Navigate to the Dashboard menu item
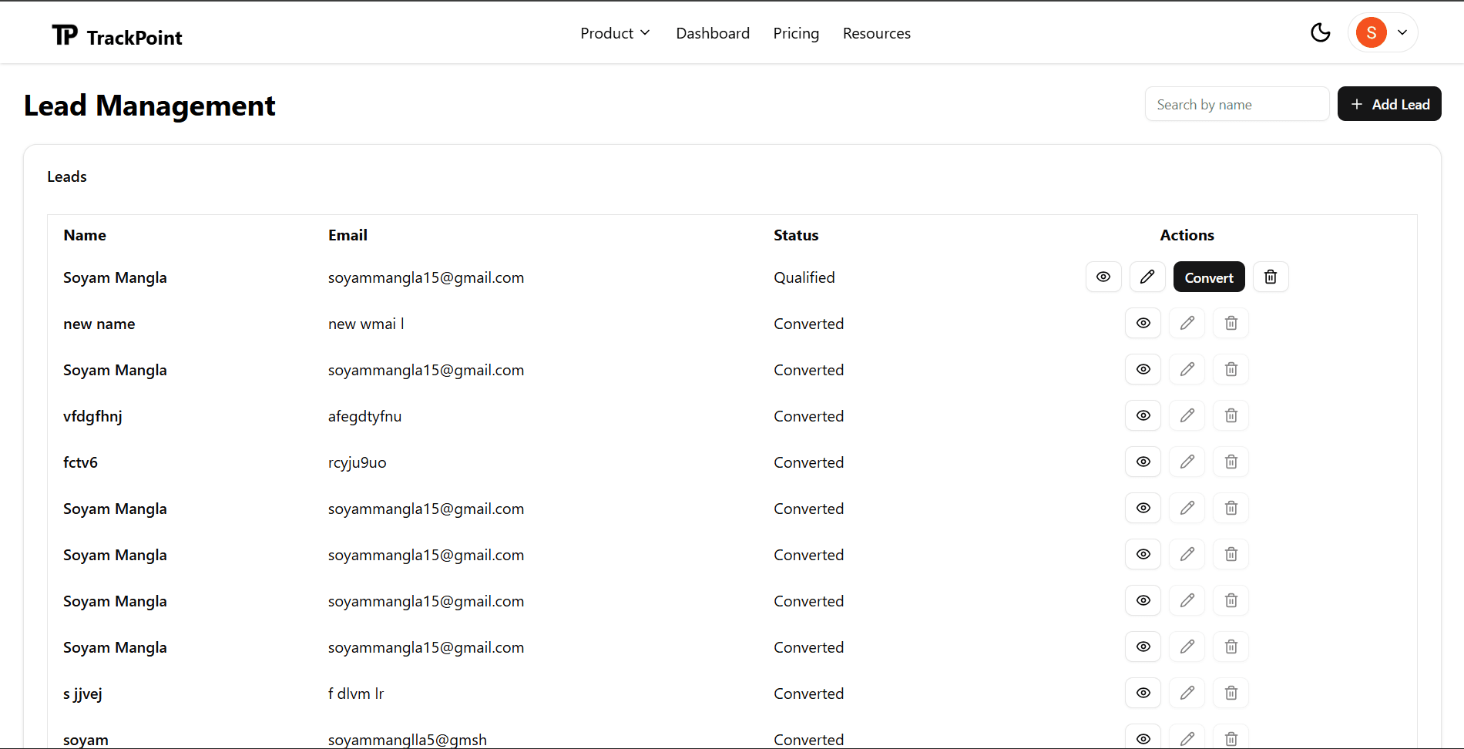The image size is (1464, 749). [712, 32]
